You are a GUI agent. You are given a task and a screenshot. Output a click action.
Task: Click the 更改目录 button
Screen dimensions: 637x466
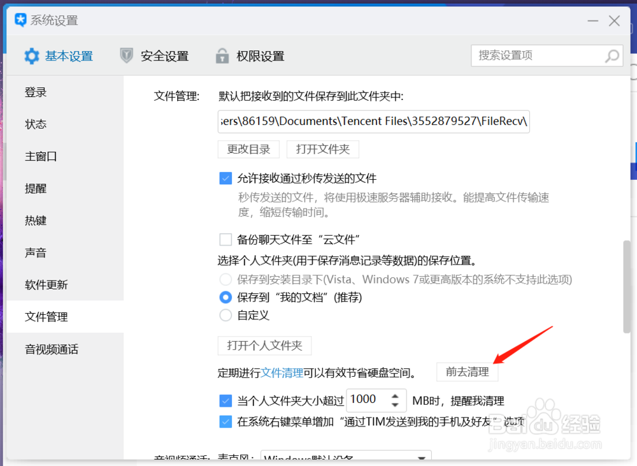[x=248, y=149]
